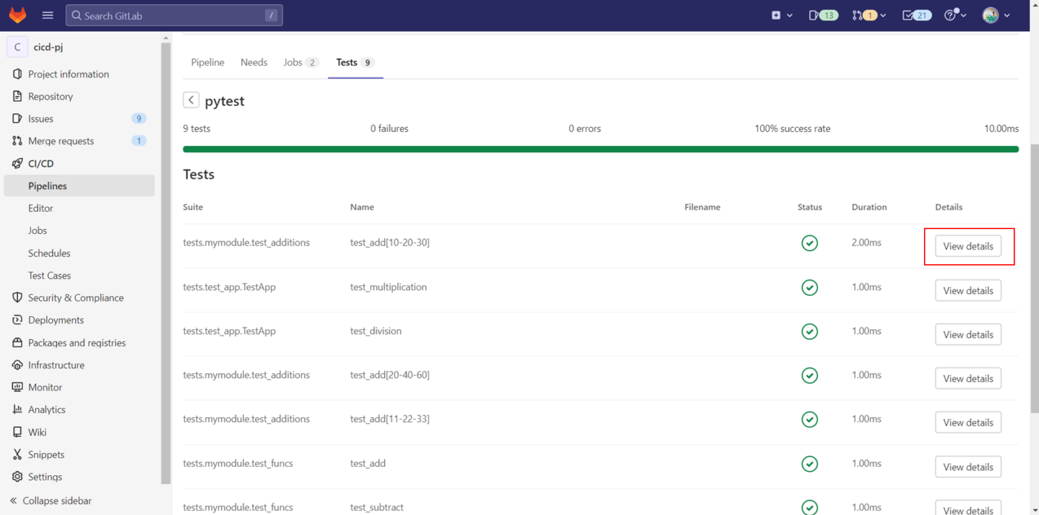The width and height of the screenshot is (1039, 515).
Task: Open the Issues icon in the sidebar
Action: 18,118
